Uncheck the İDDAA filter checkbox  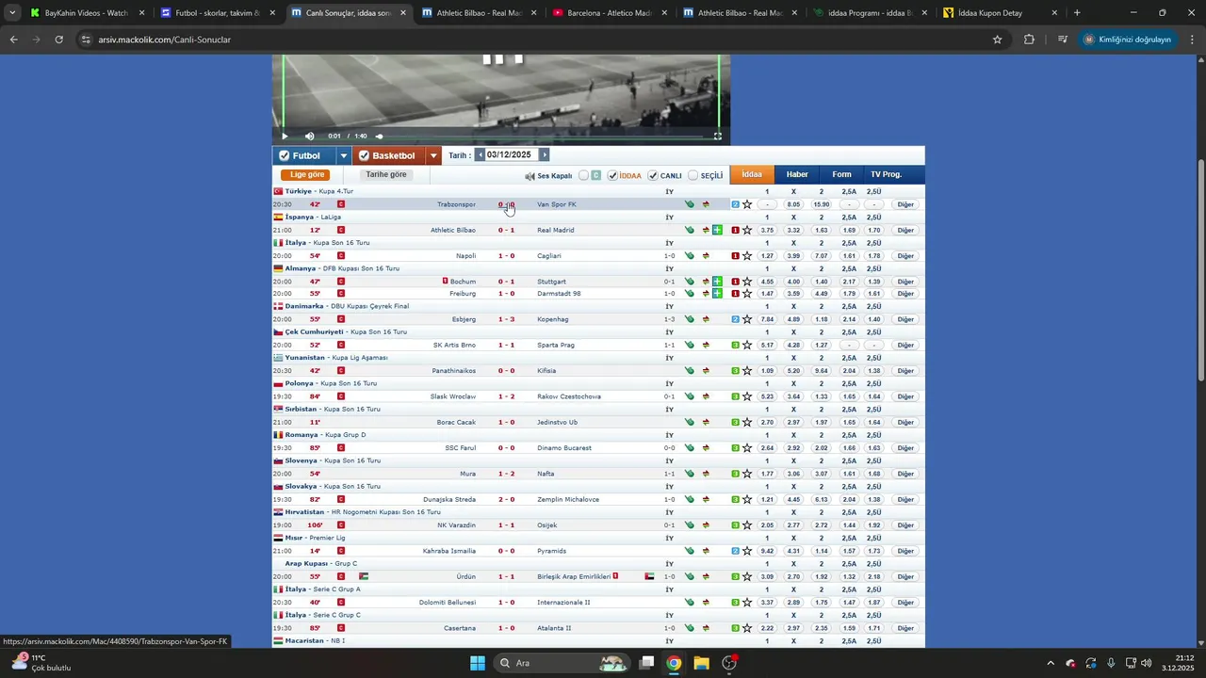tap(612, 175)
